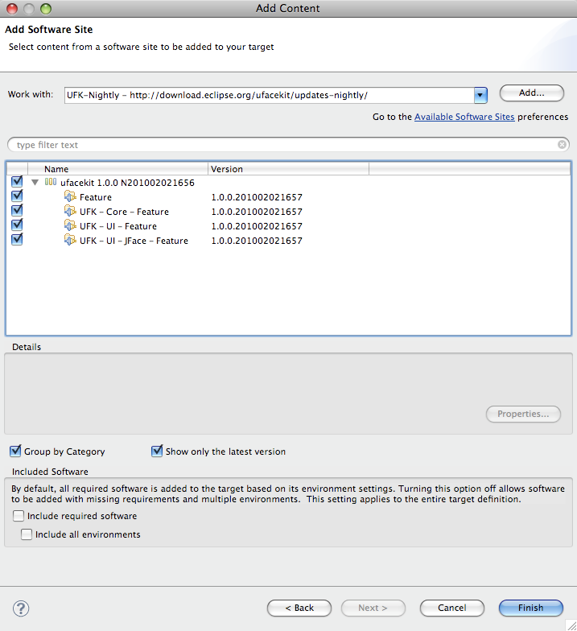
Task: Click the UFK – UI – JFace – Feature icon
Action: (x=70, y=241)
